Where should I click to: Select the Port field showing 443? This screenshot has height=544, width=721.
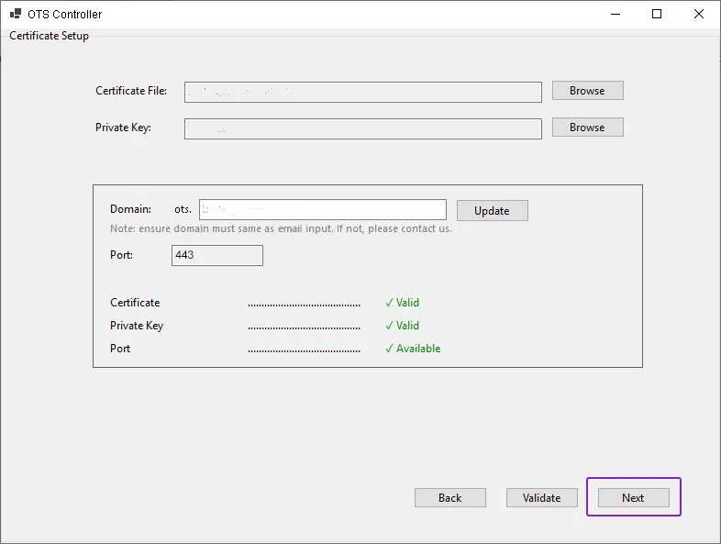point(216,255)
